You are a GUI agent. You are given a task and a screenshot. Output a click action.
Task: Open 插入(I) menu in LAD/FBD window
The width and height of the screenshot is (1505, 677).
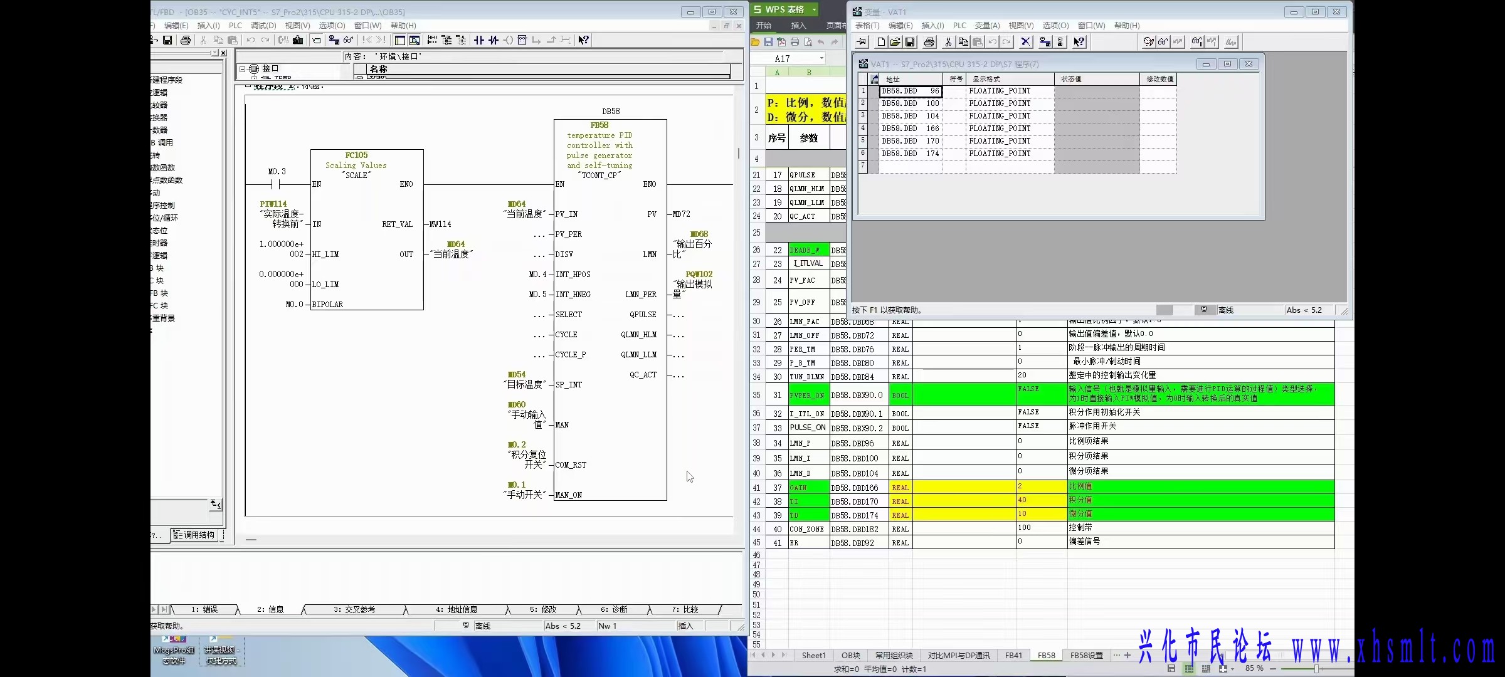(x=208, y=26)
